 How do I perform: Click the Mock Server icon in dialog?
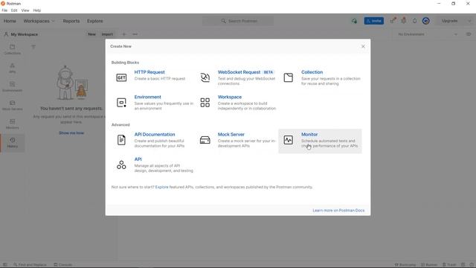click(x=205, y=140)
